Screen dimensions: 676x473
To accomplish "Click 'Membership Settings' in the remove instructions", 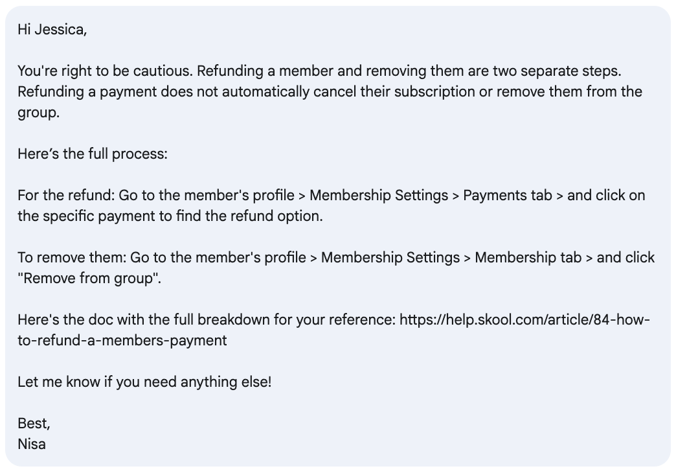I will pyautogui.click(x=390, y=258).
